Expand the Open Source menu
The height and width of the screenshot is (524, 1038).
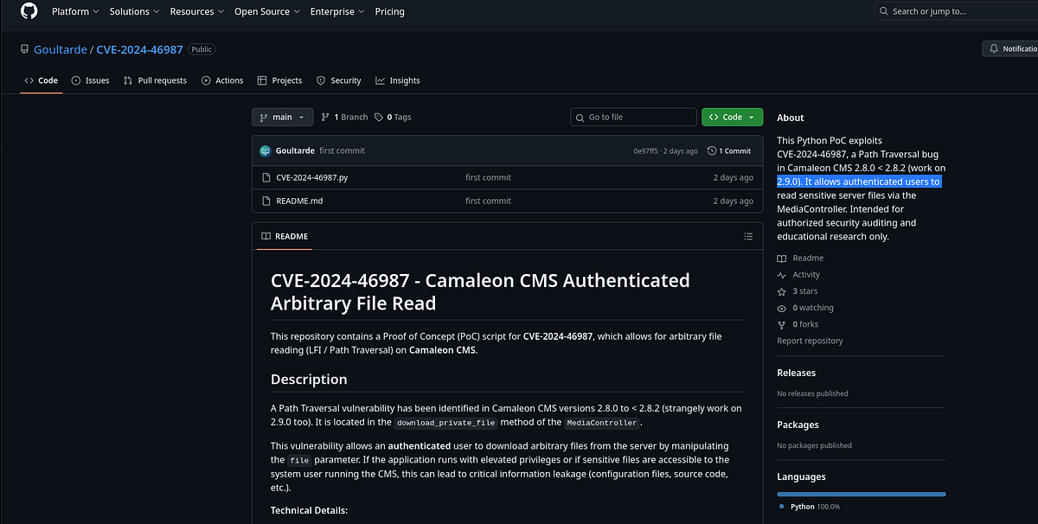point(267,11)
